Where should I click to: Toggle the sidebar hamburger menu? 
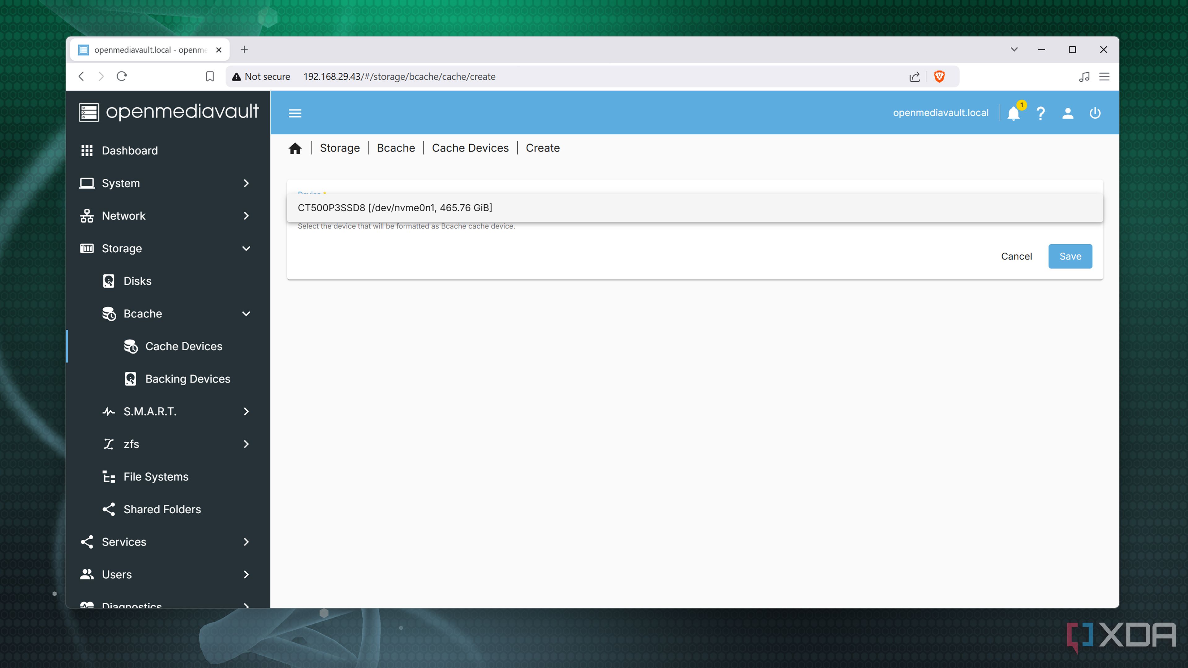295,113
